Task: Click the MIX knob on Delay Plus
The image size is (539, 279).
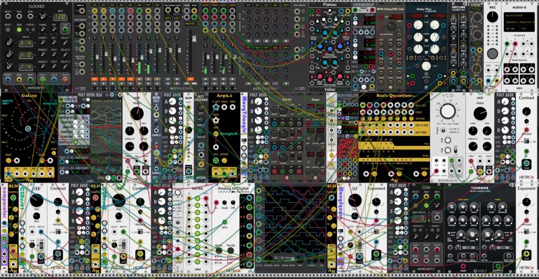Action: pyautogui.click(x=427, y=66)
